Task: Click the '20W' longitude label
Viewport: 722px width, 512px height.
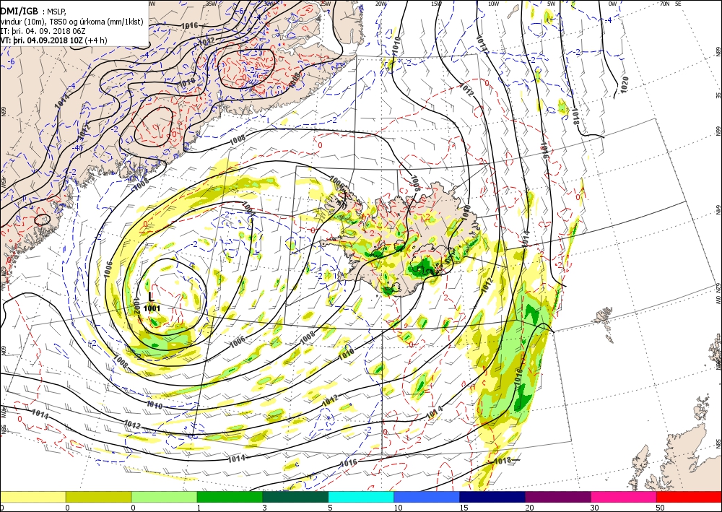Action: pos(380,4)
